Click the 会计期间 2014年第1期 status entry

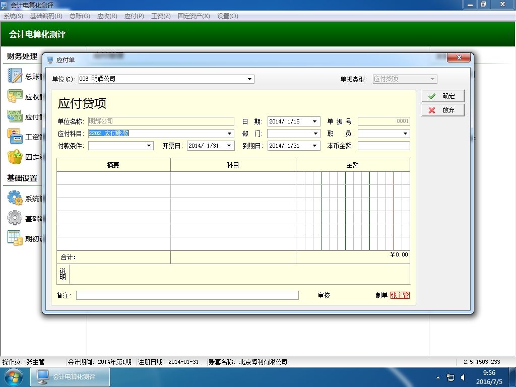point(99,362)
